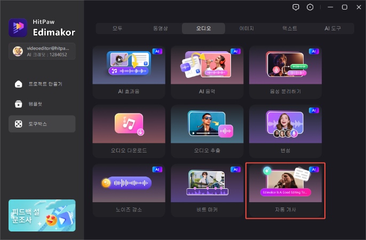Click the HitPaw Edimakor logo icon

tap(18, 28)
